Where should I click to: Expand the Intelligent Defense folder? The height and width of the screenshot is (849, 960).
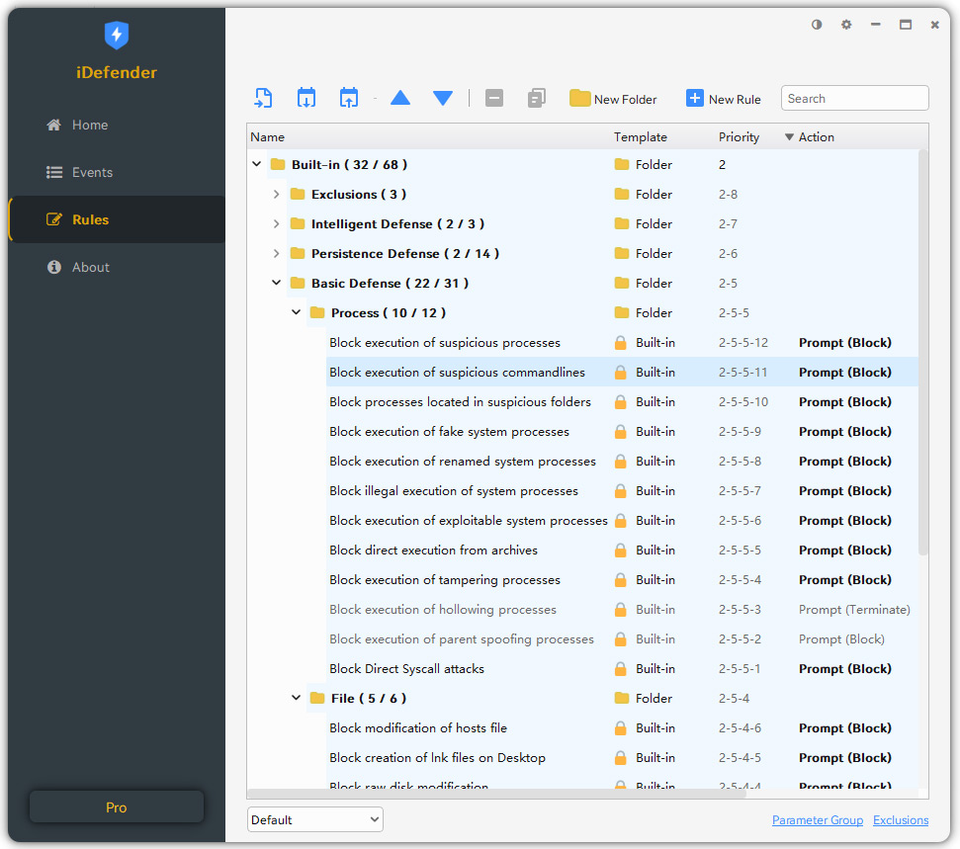tap(276, 224)
